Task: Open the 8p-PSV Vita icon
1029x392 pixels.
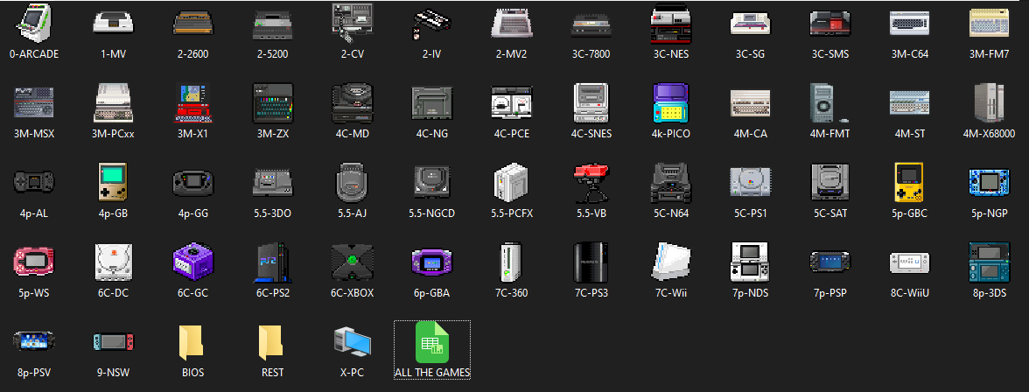Action: (34, 341)
